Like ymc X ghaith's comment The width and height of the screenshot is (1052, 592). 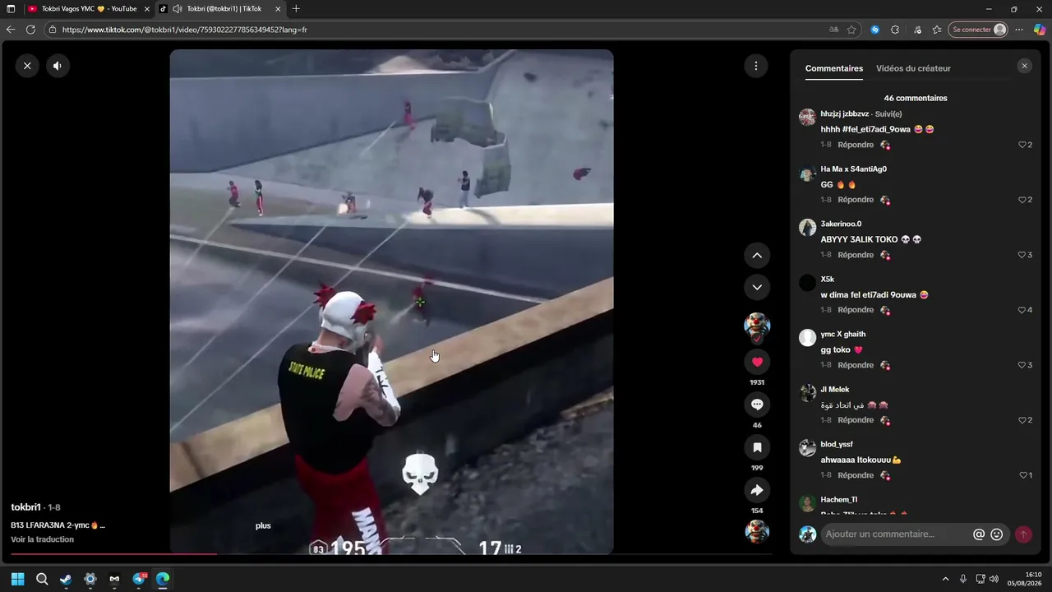(1022, 365)
